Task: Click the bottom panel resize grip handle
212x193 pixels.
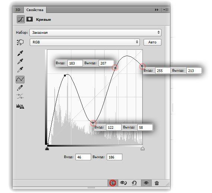Action: pos(91,188)
